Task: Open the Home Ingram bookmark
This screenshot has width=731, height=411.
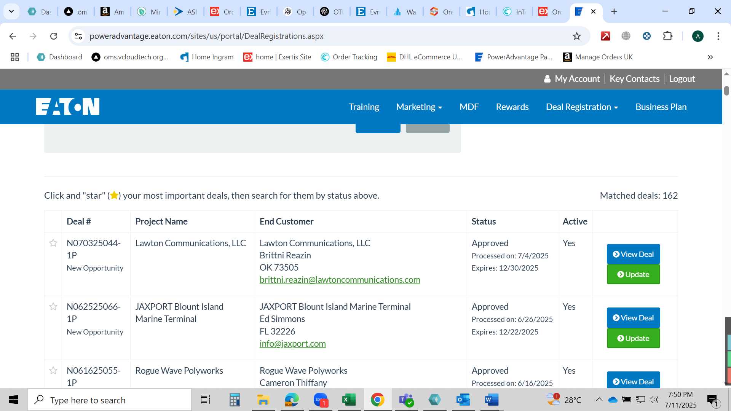Action: pos(207,57)
